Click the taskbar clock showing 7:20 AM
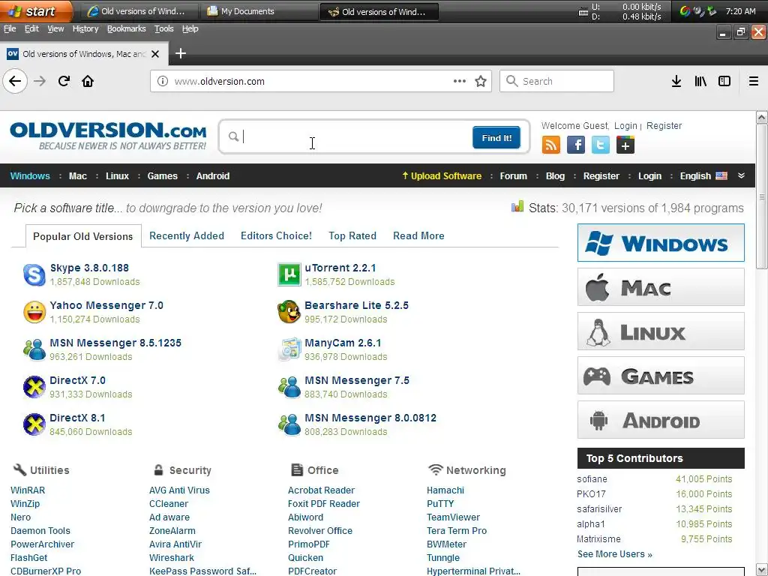The width and height of the screenshot is (768, 576). point(740,11)
